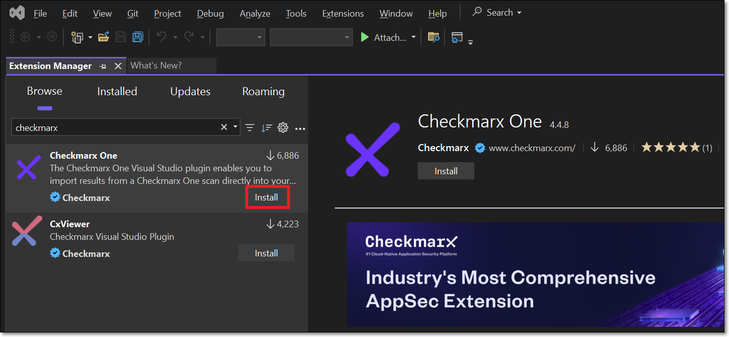The height and width of the screenshot is (337, 729).
Task: Open the What's New? tab
Action: point(156,65)
